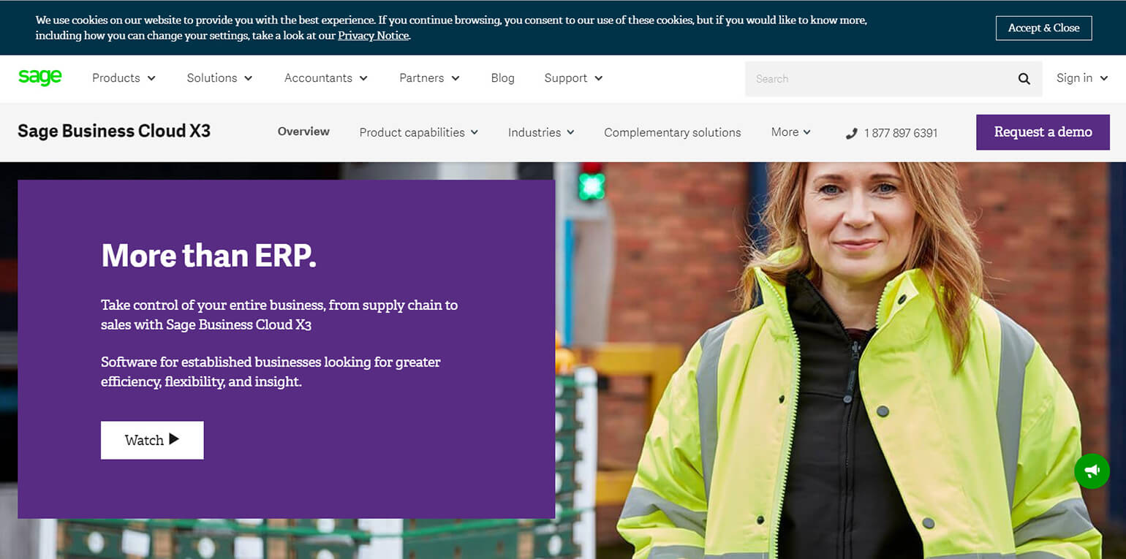Show the More menu options
This screenshot has height=559, width=1126.
(790, 132)
